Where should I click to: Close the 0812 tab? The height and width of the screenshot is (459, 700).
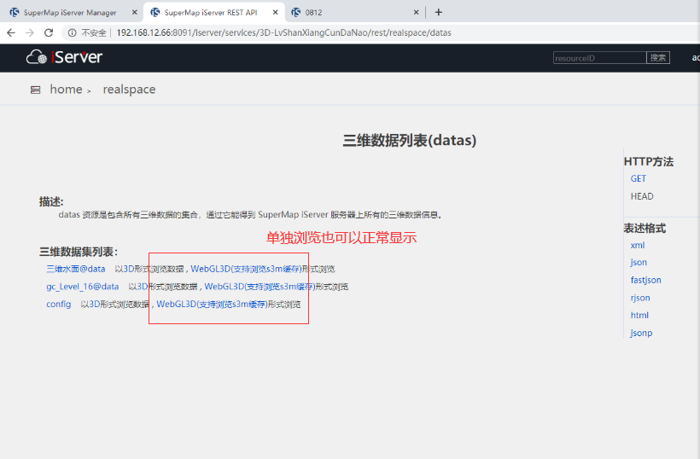coord(416,13)
